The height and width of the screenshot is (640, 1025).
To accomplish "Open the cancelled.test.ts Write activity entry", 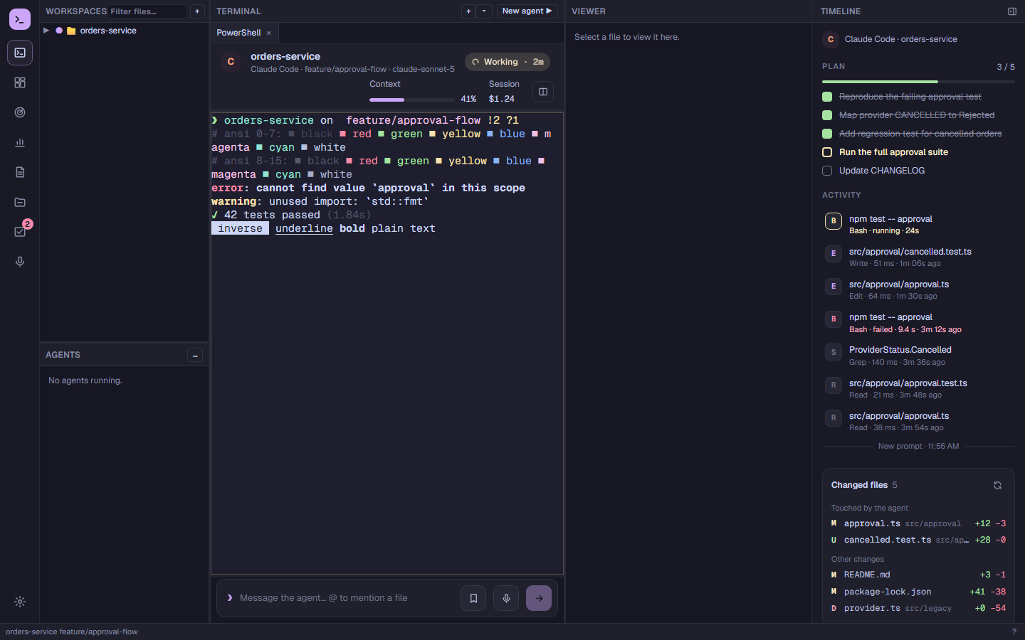I will pyautogui.click(x=918, y=257).
